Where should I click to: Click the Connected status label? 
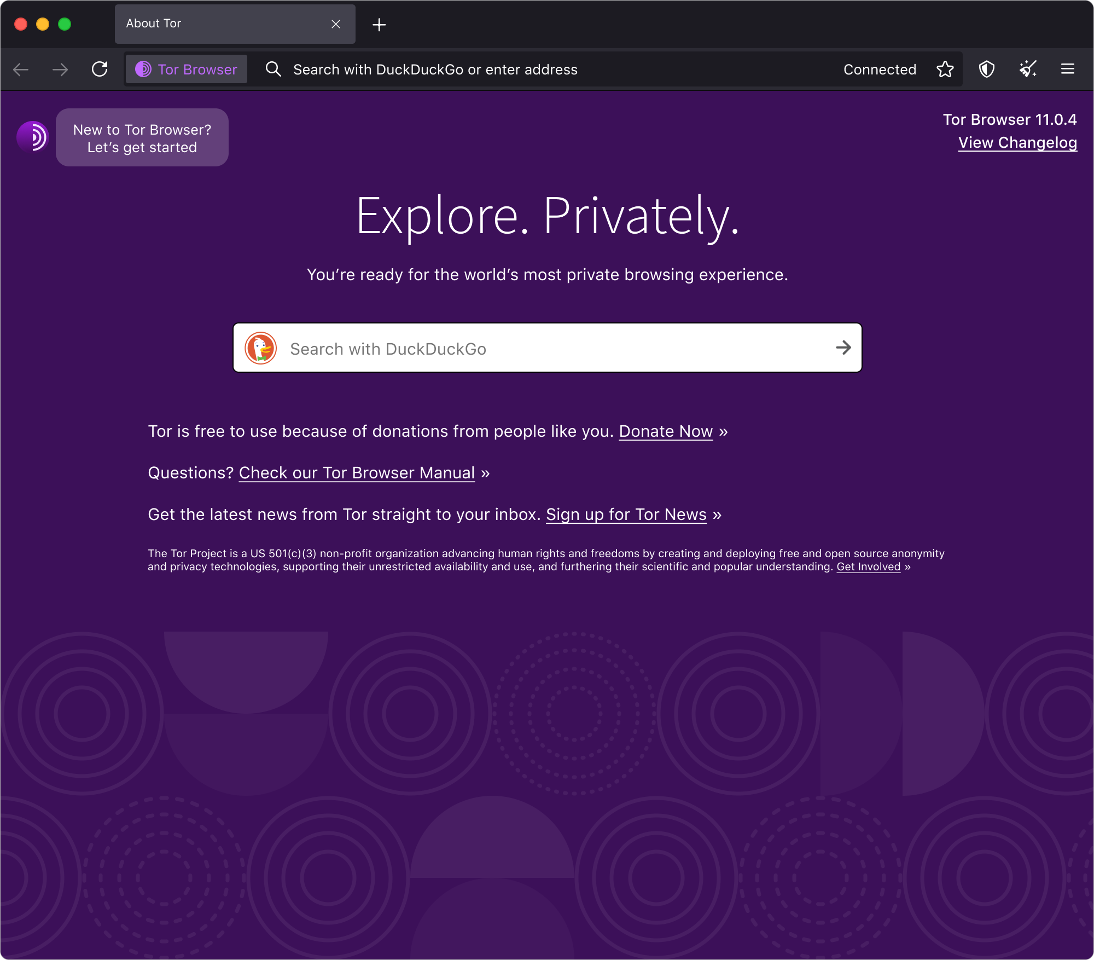pos(880,70)
